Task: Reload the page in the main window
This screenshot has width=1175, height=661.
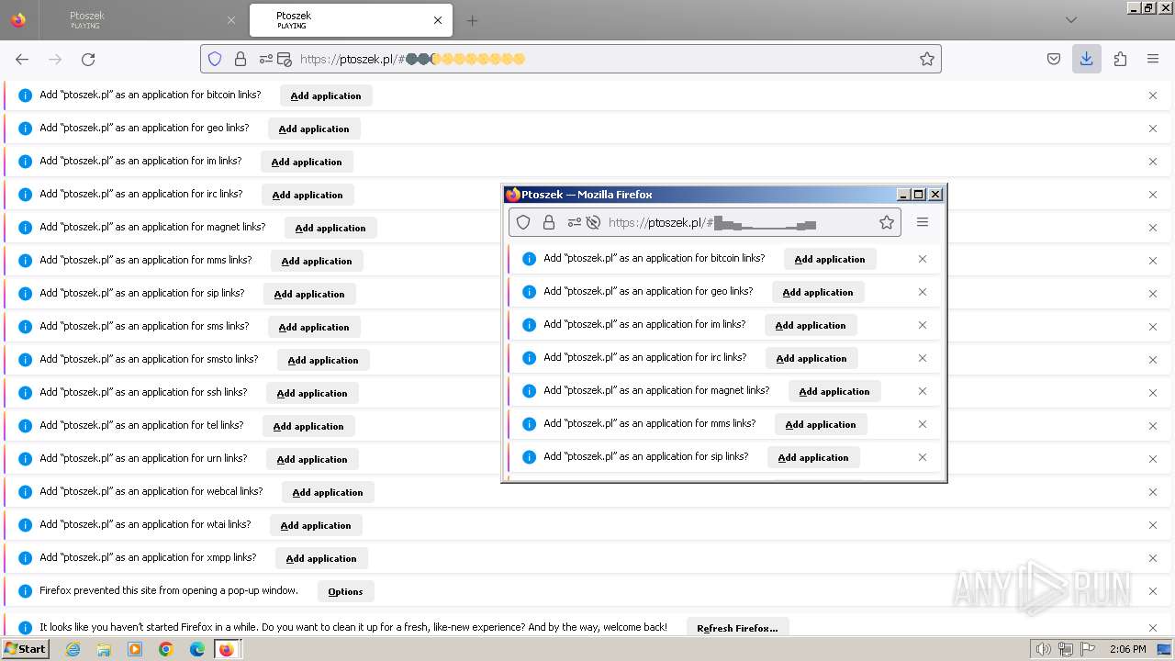Action: click(88, 59)
